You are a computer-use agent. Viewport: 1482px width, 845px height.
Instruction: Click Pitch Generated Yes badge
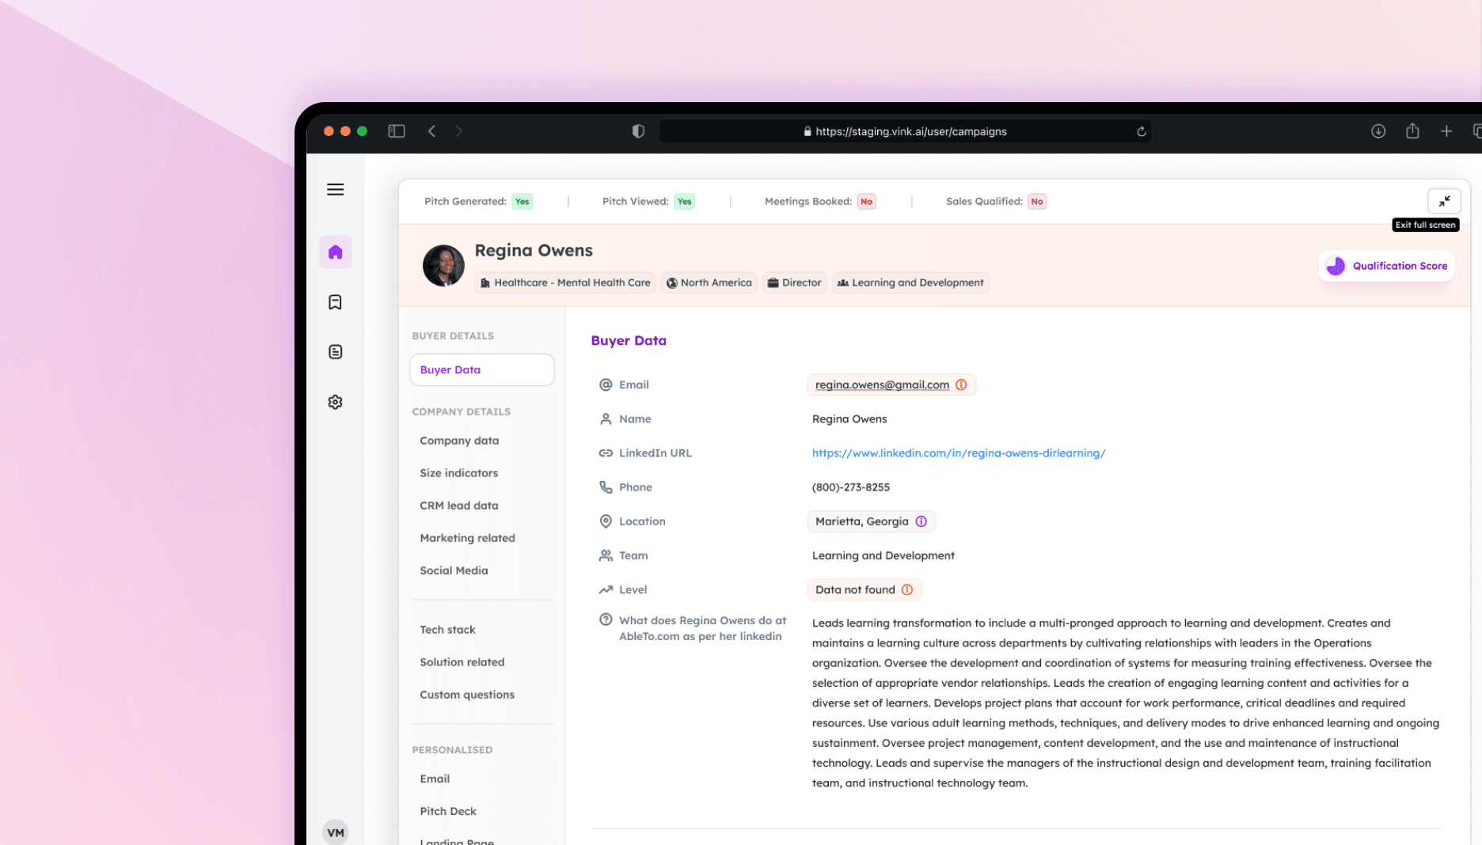click(522, 202)
